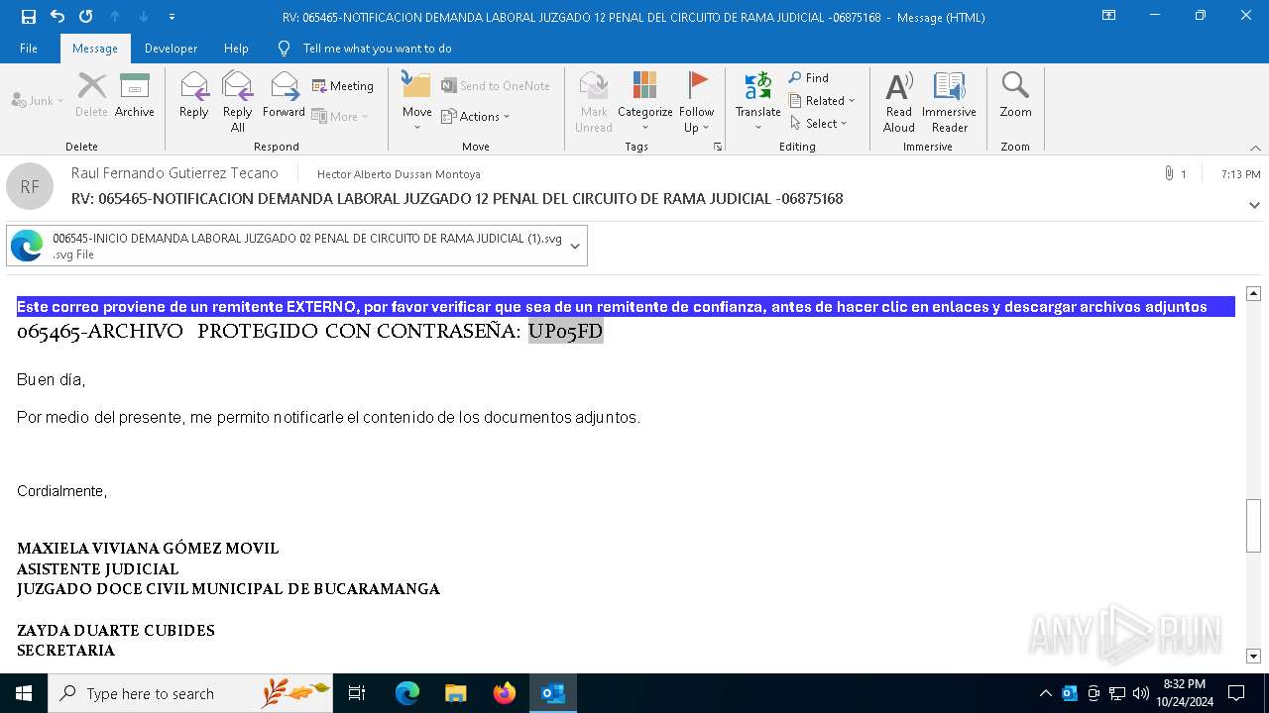Open File Explorer from taskbar

455,693
